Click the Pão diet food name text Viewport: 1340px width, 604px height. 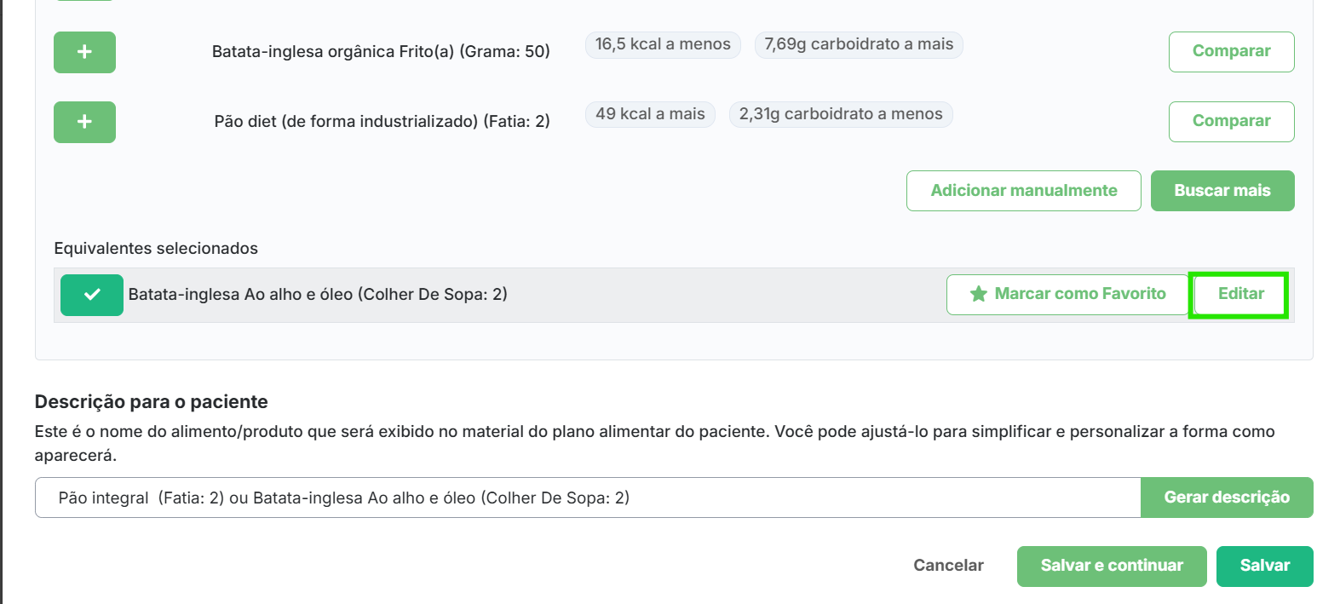pos(382,122)
